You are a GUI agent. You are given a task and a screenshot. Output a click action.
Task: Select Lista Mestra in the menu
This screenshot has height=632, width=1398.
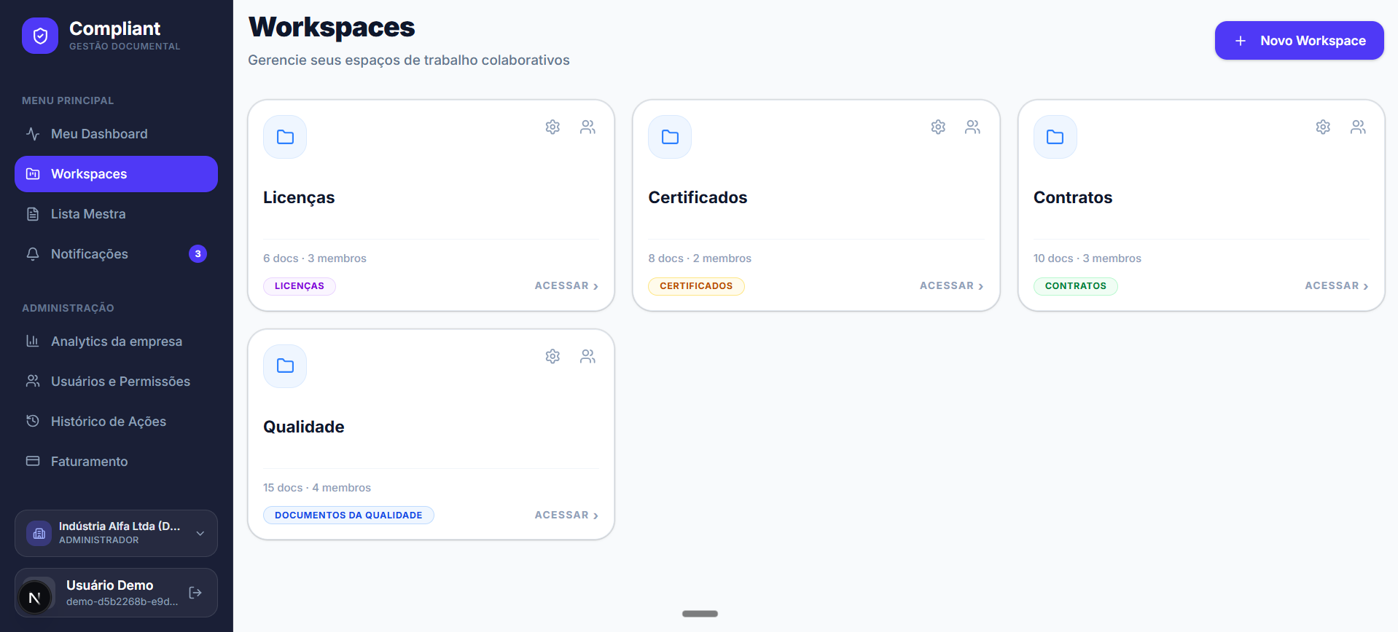tap(89, 213)
